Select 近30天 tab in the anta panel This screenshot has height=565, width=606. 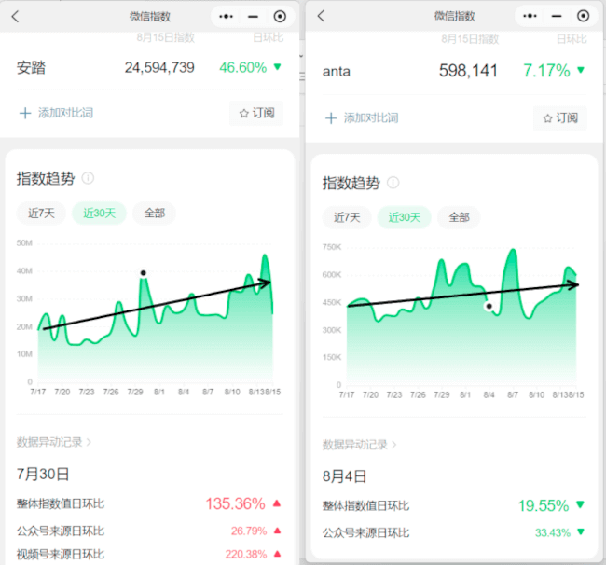pos(404,217)
